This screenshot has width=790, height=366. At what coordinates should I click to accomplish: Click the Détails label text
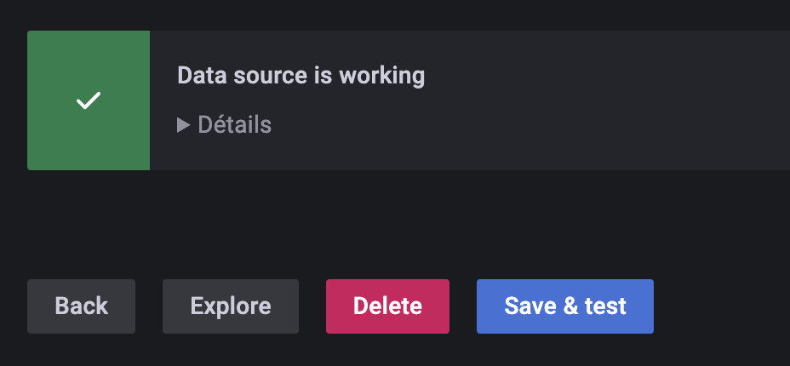(234, 125)
